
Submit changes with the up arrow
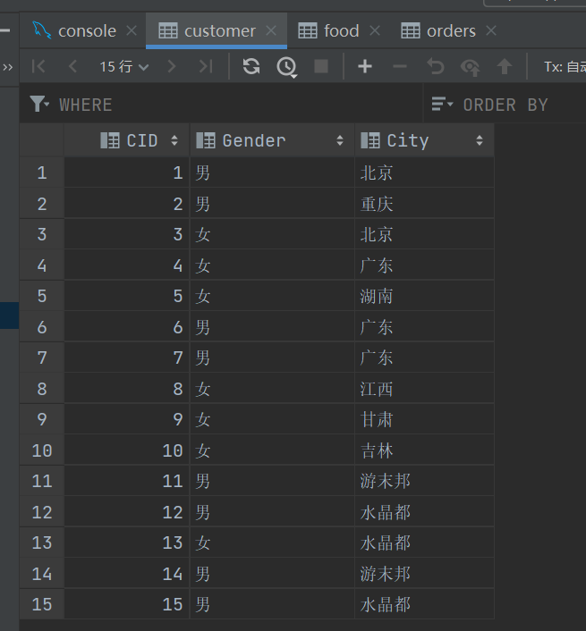point(505,66)
